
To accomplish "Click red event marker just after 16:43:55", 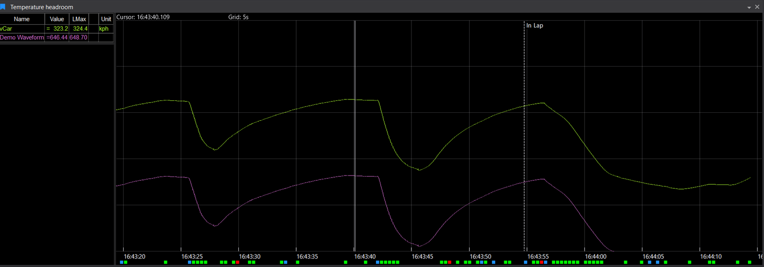I will coord(542,262).
